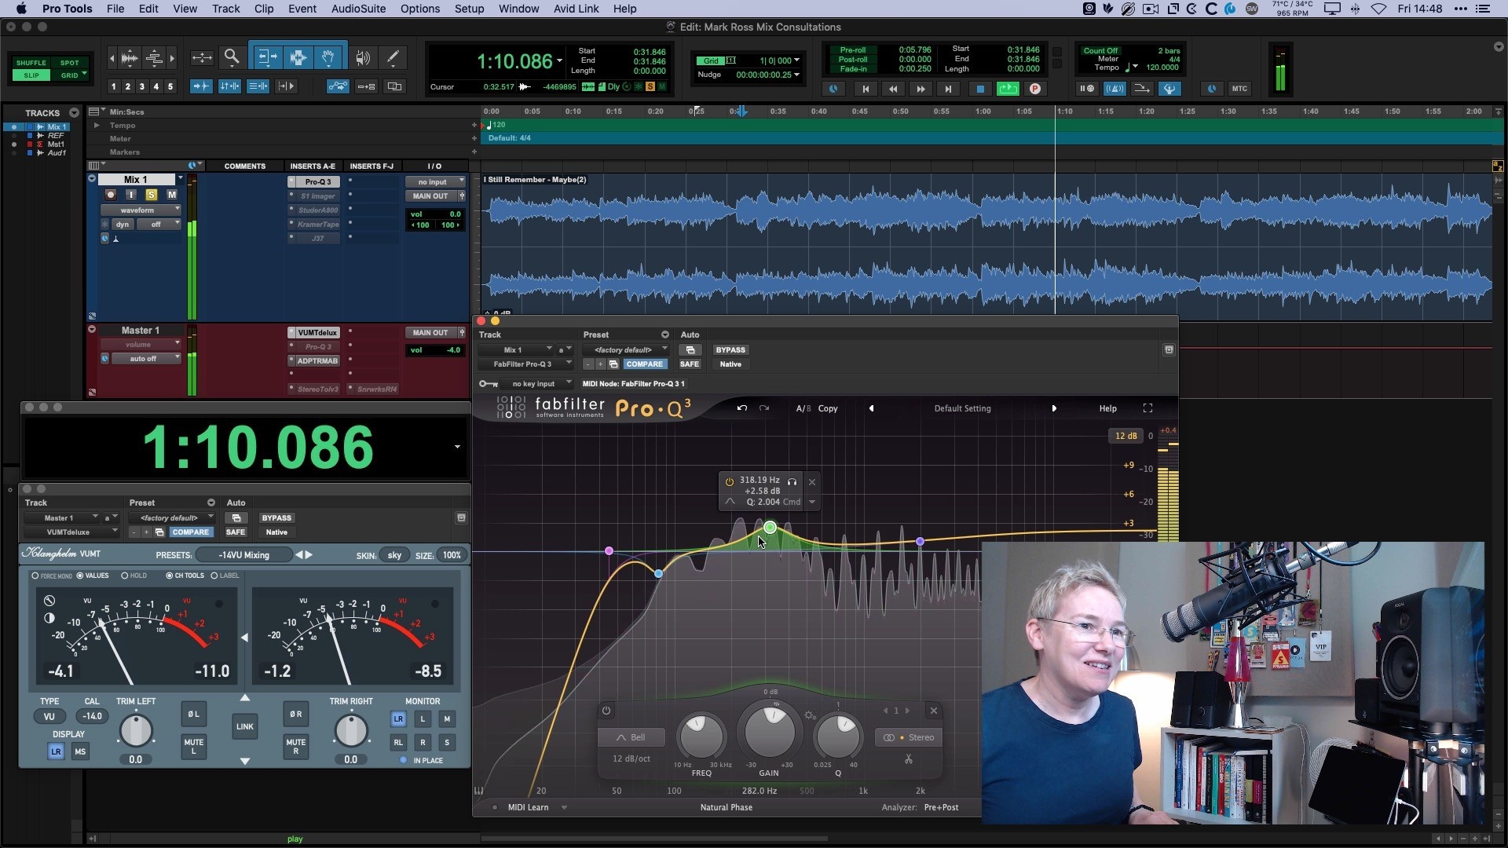This screenshot has width=1508, height=848.
Task: Enable SHUFFLE edit mode
Action: (31, 63)
